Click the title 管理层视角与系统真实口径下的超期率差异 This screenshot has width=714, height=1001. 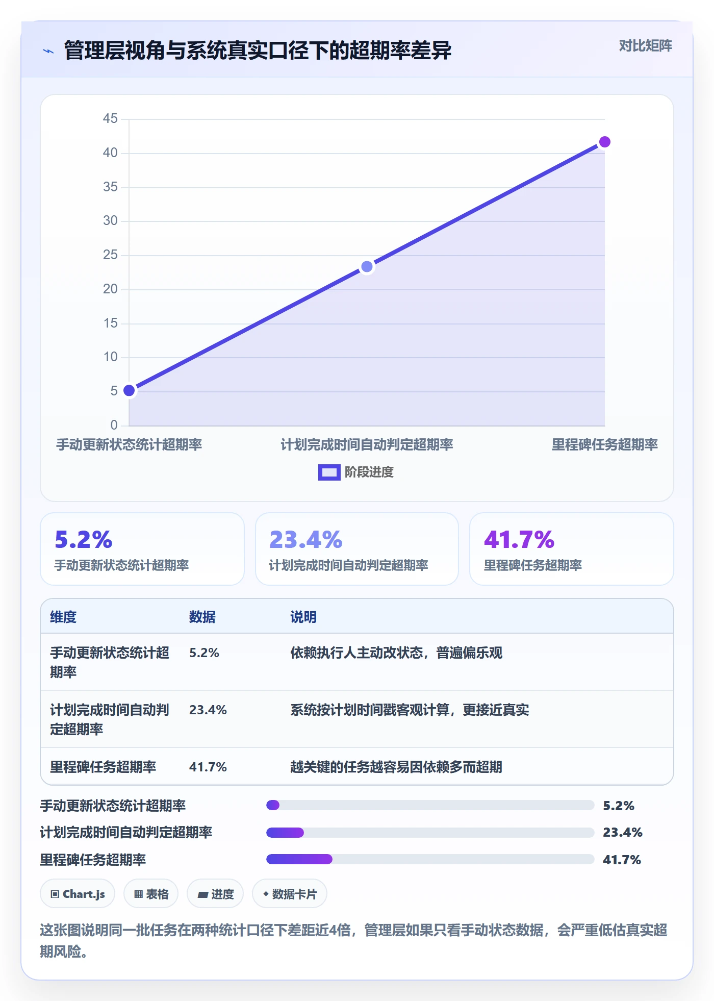[x=258, y=51]
